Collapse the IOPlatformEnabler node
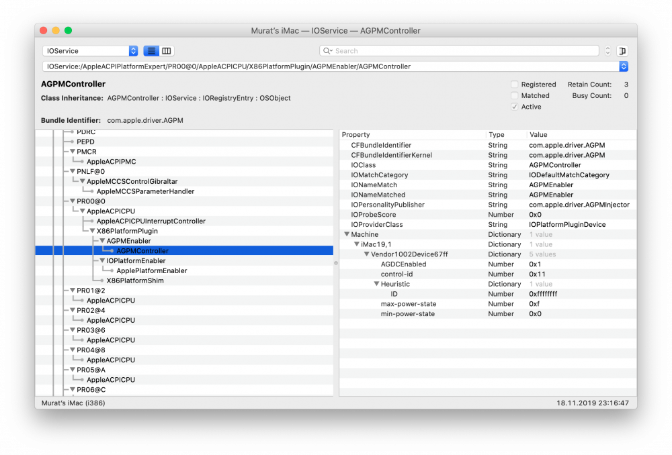This screenshot has width=672, height=455. (102, 260)
